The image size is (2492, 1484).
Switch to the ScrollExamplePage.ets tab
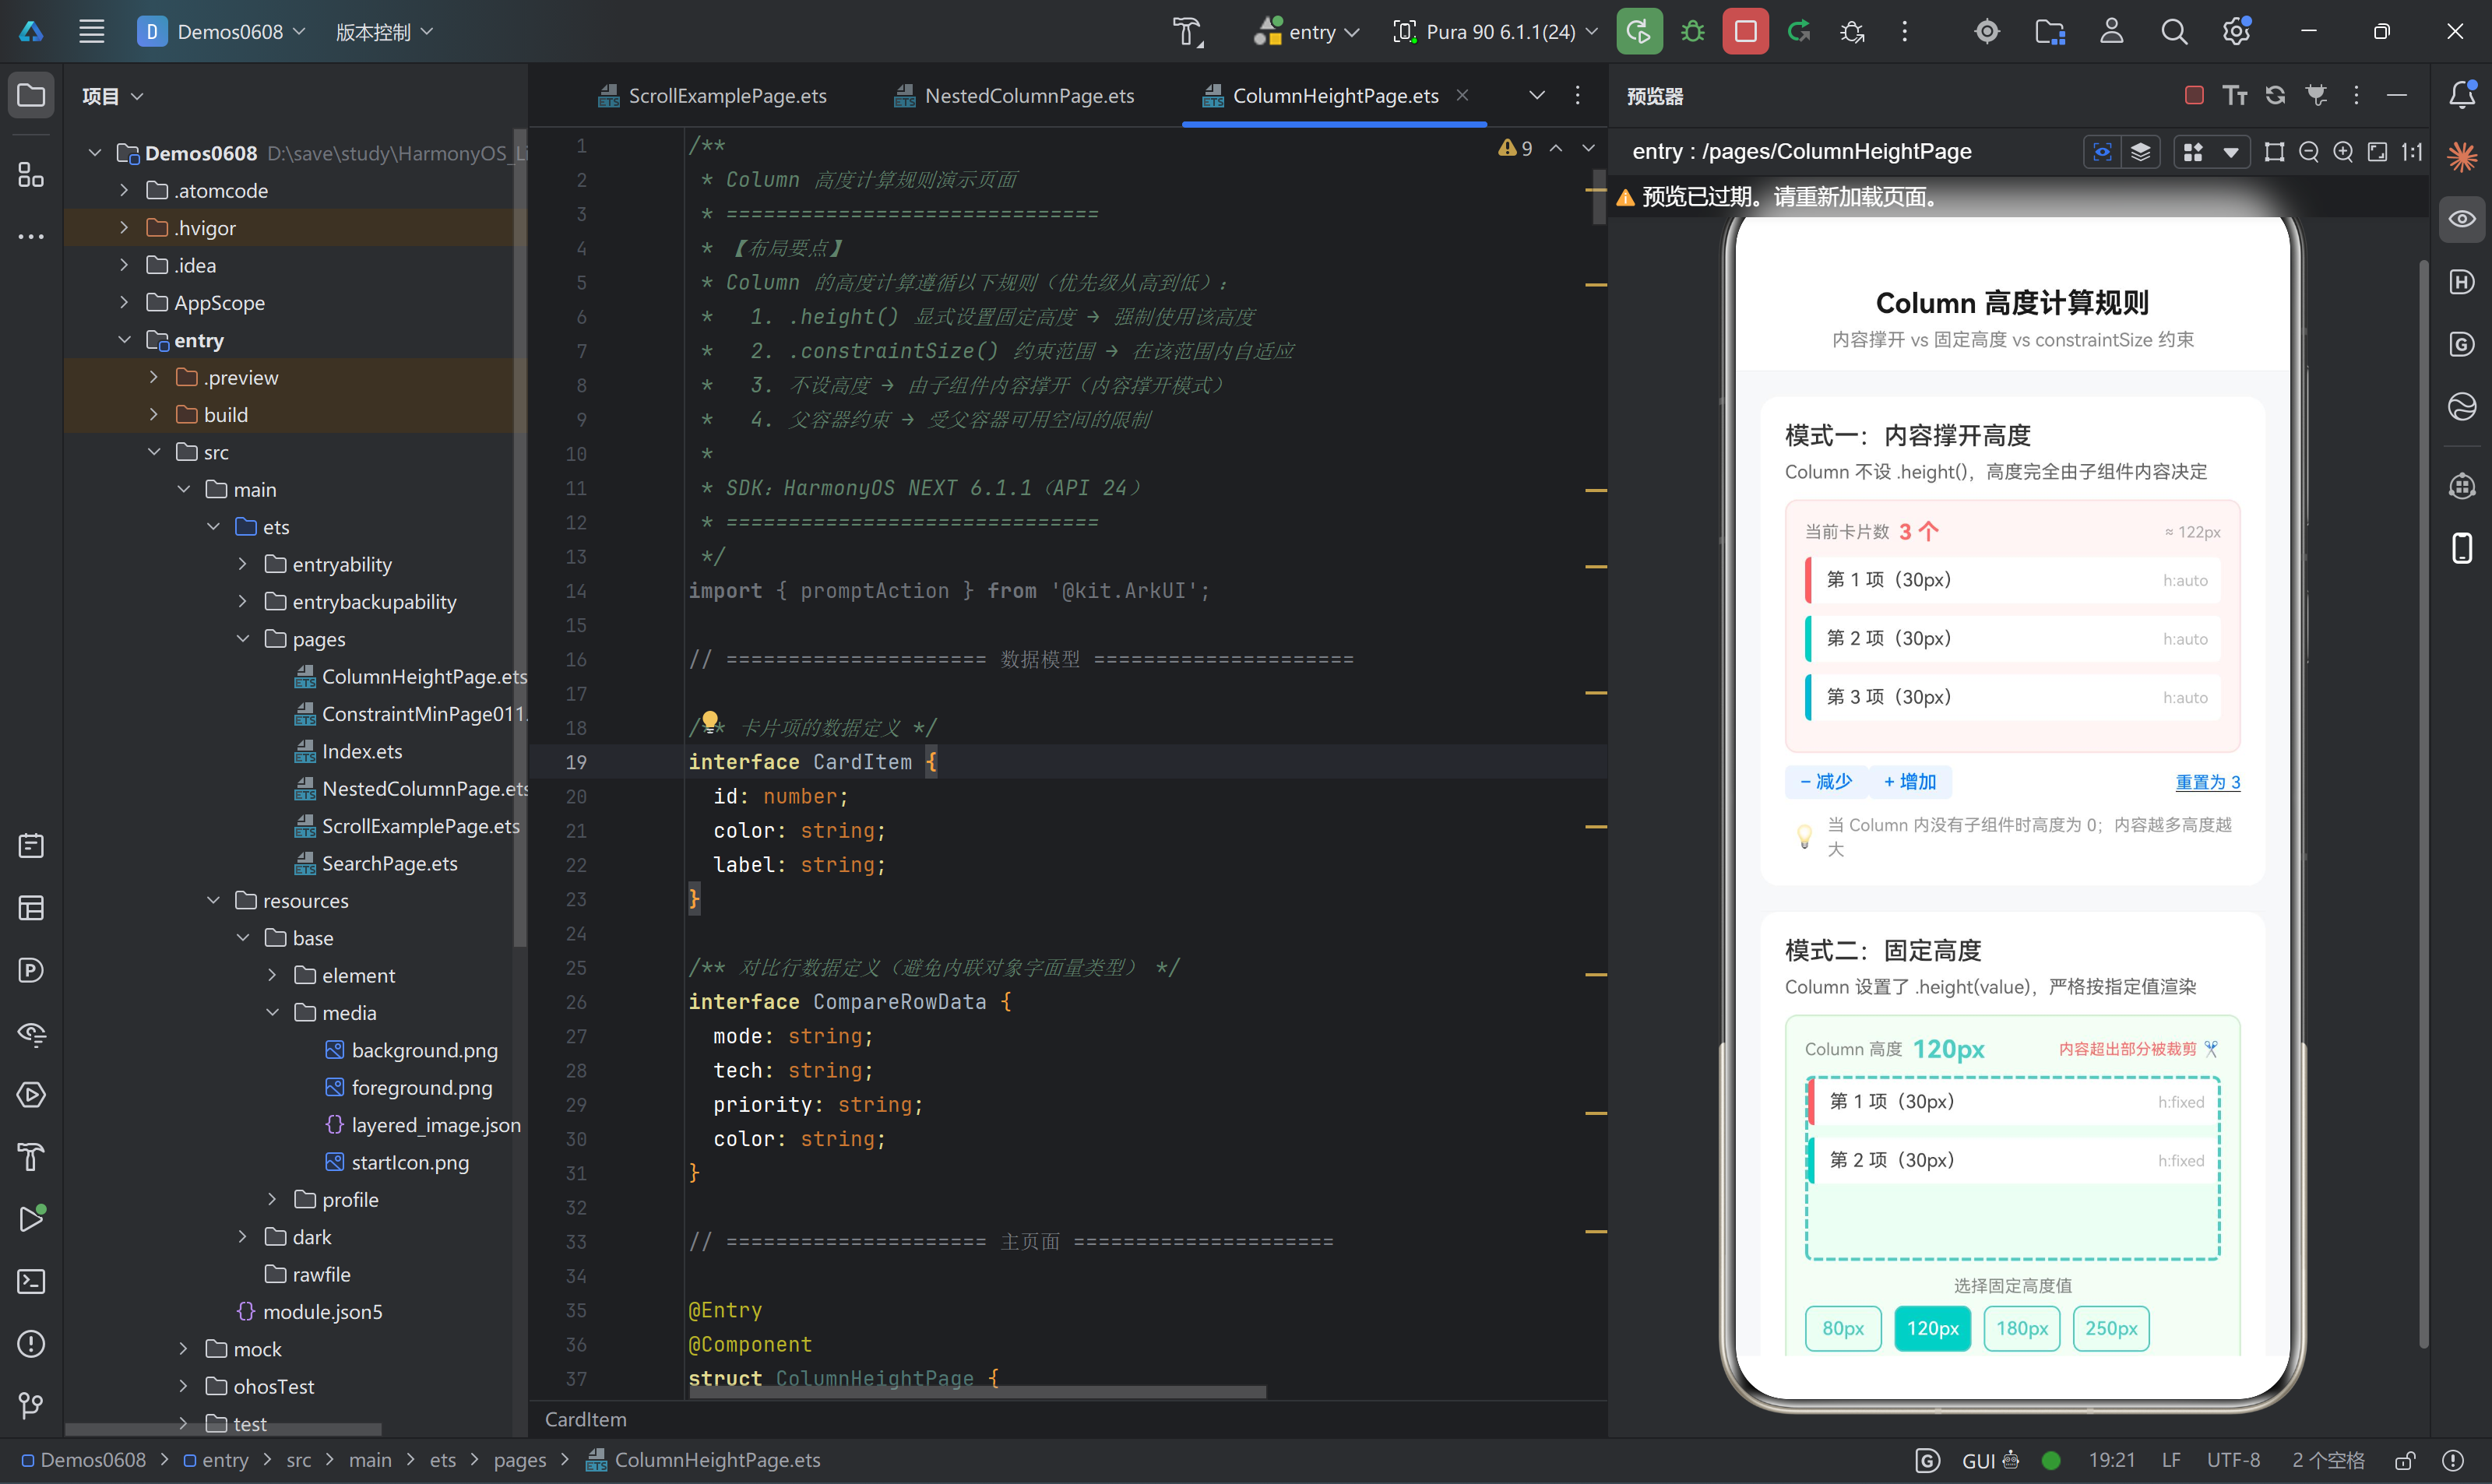coord(712,95)
